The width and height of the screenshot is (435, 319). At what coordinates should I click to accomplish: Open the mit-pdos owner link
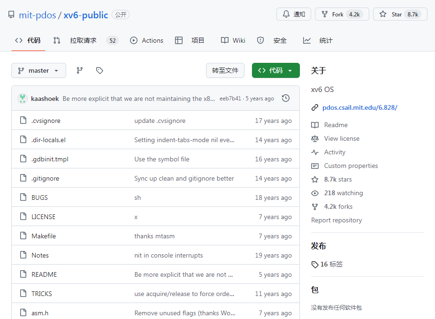38,15
